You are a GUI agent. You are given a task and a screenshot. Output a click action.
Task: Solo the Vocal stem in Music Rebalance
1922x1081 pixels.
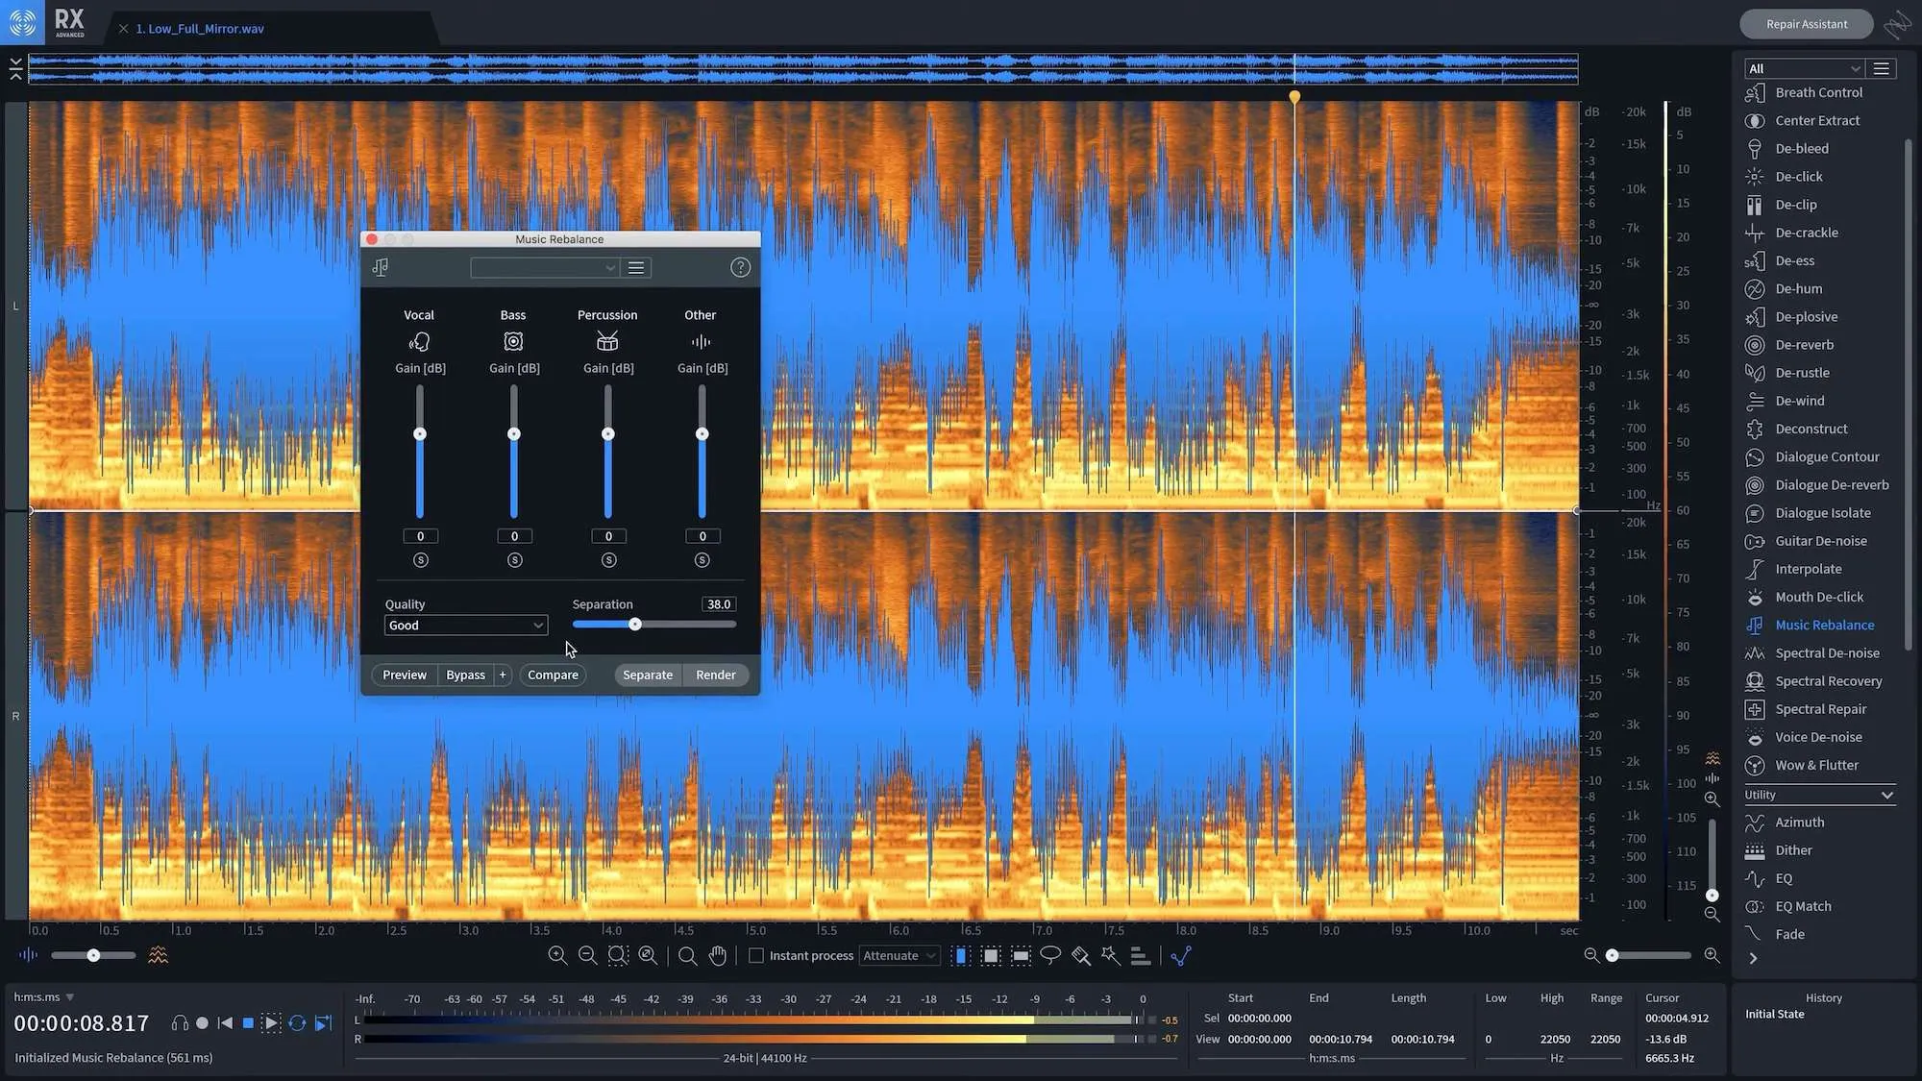click(x=420, y=559)
